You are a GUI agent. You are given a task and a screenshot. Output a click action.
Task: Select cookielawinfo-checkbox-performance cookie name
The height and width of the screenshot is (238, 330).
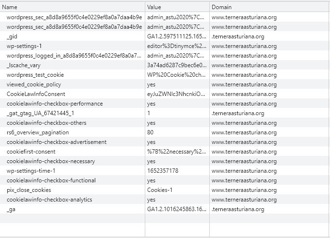tap(55, 104)
